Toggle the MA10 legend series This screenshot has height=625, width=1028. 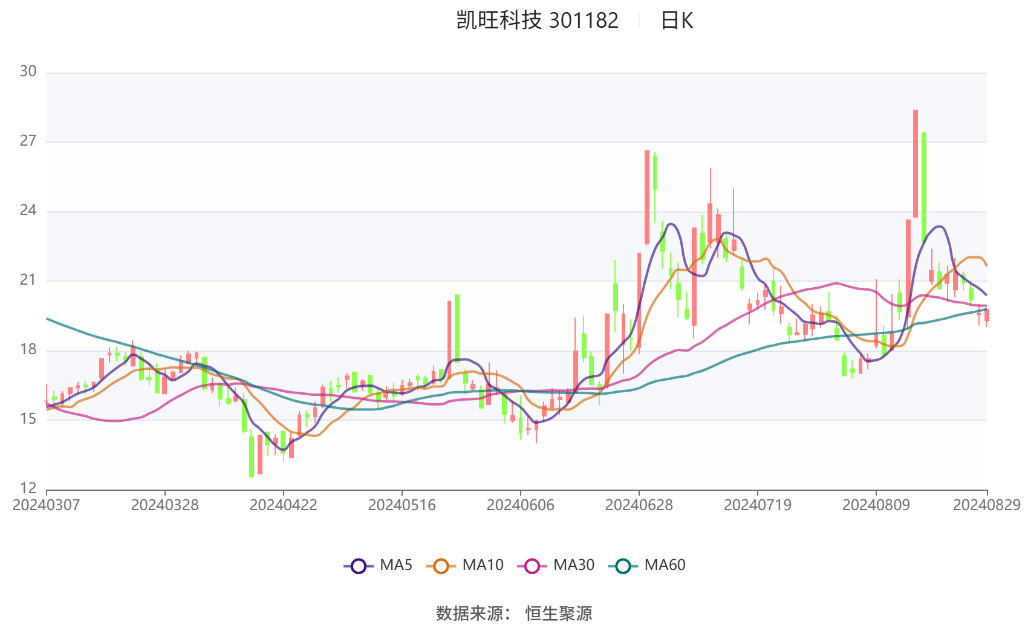coord(464,566)
